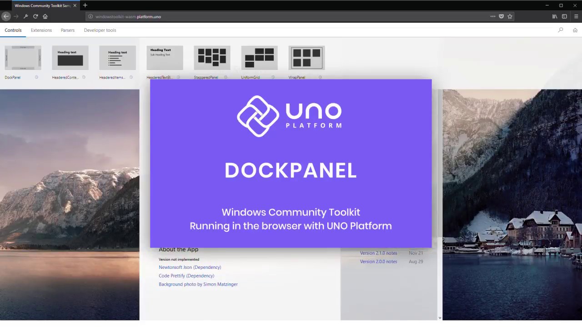Open the Newtonsoft Json (Dependency) link
This screenshot has width=582, height=327.
(190, 268)
